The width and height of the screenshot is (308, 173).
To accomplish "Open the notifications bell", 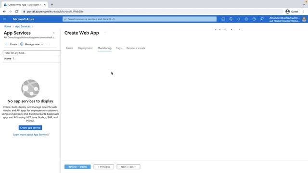I will pyautogui.click(x=239, y=19).
